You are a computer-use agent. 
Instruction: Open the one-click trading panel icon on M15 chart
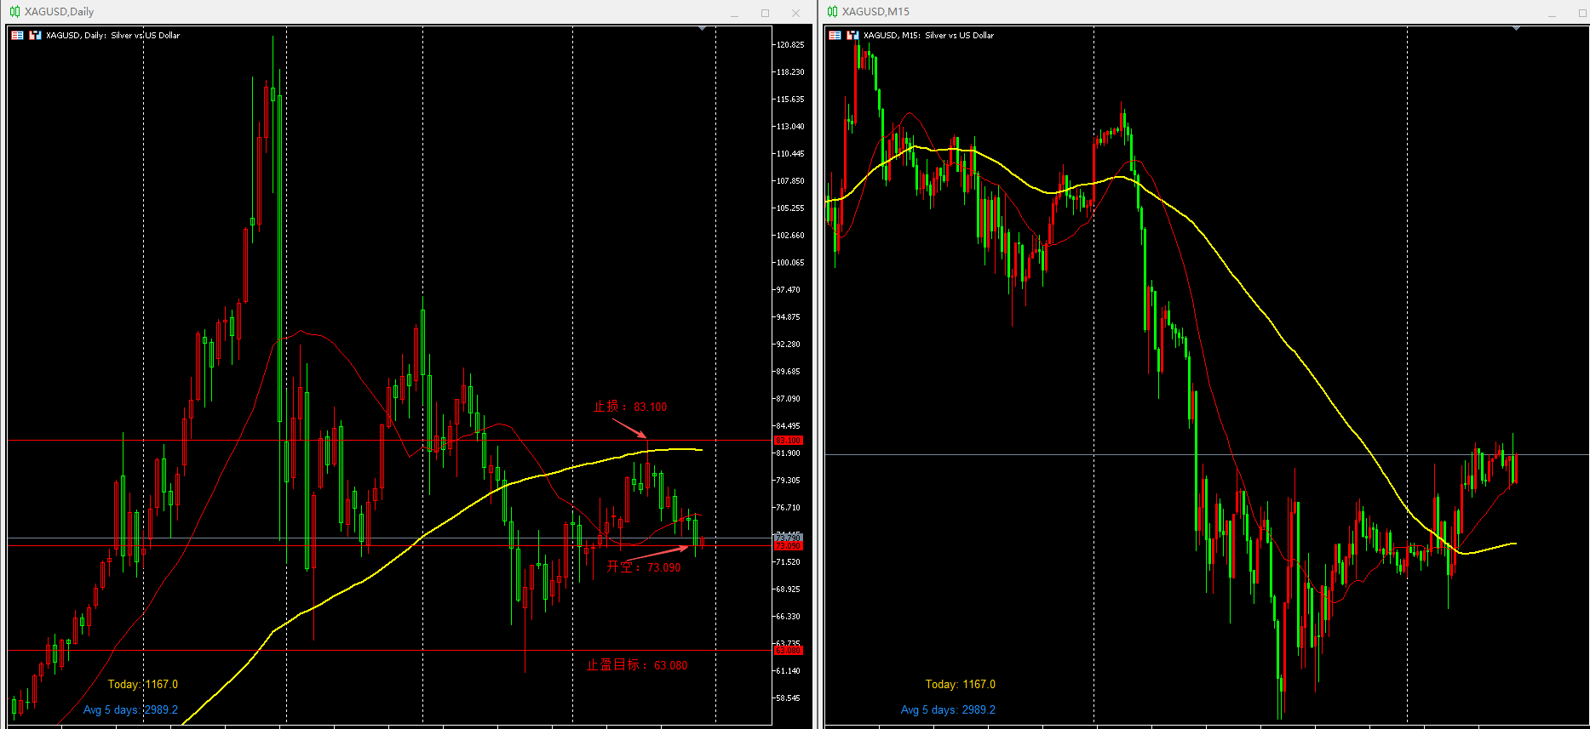835,36
